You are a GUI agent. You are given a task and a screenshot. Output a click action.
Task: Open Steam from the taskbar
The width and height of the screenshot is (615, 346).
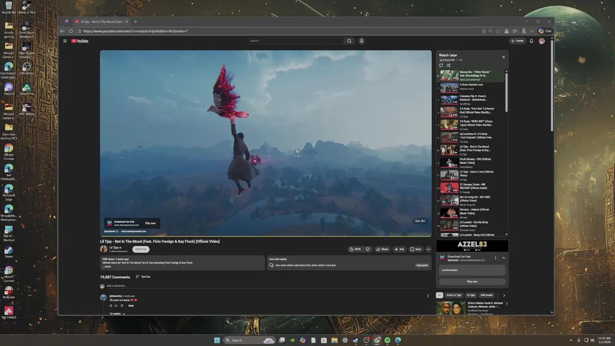coord(356,340)
